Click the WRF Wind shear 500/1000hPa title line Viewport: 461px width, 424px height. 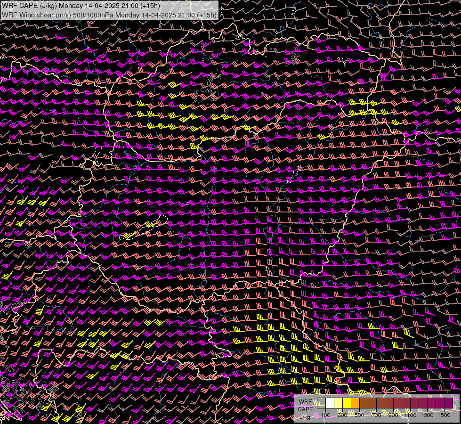pyautogui.click(x=109, y=15)
